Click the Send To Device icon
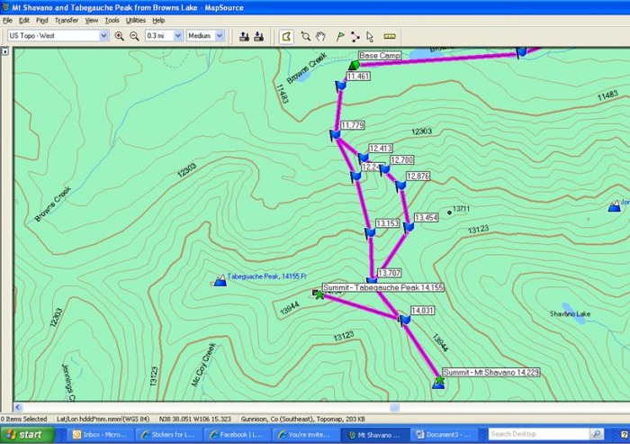Screen dimensions: 630x444 click(244, 37)
